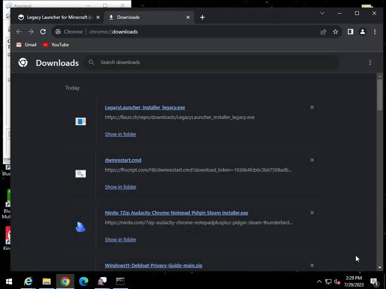Open muted volume tray icon

(x=337, y=281)
